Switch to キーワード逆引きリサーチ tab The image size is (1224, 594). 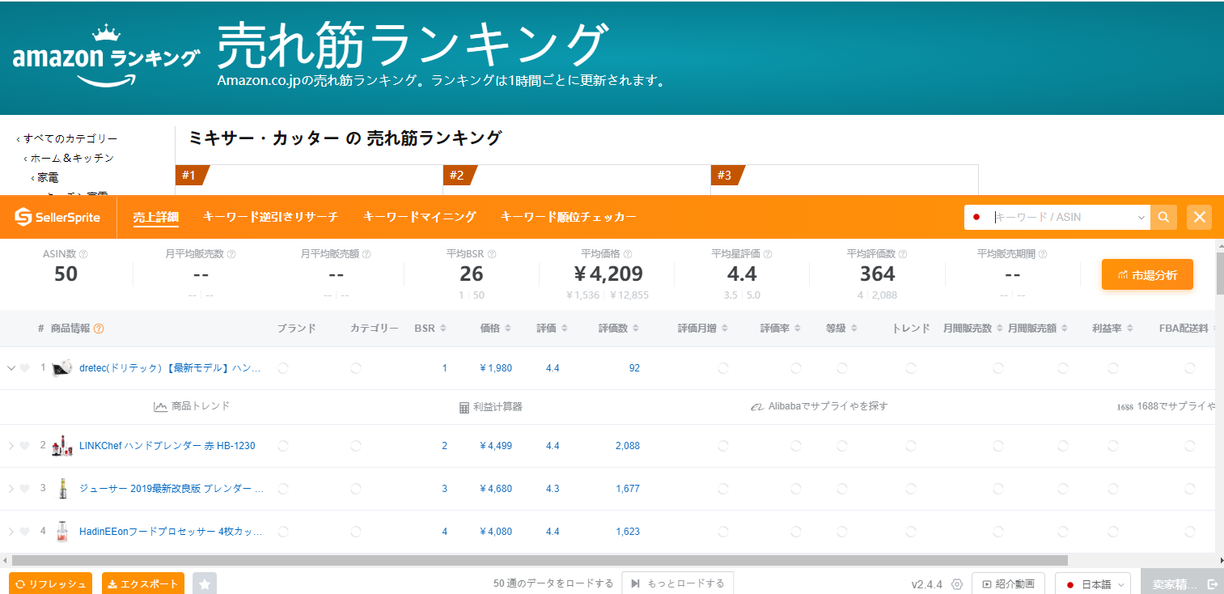[x=270, y=217]
